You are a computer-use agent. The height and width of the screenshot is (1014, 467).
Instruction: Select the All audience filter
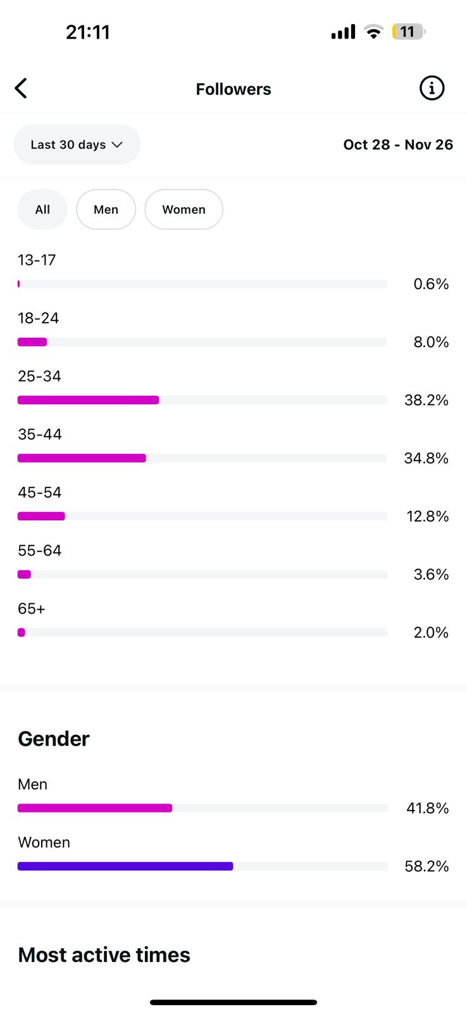point(42,210)
